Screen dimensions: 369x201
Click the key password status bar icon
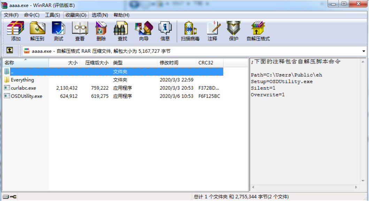point(13,196)
